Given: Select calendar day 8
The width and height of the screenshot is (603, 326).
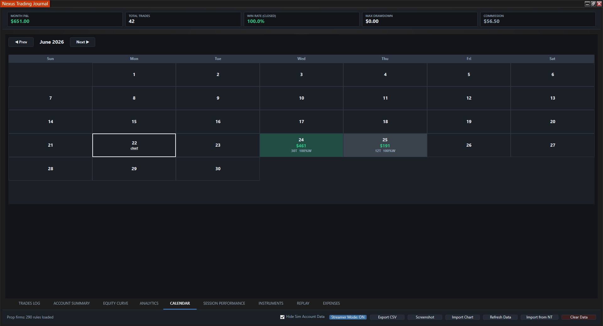Looking at the screenshot, I should 134,98.
